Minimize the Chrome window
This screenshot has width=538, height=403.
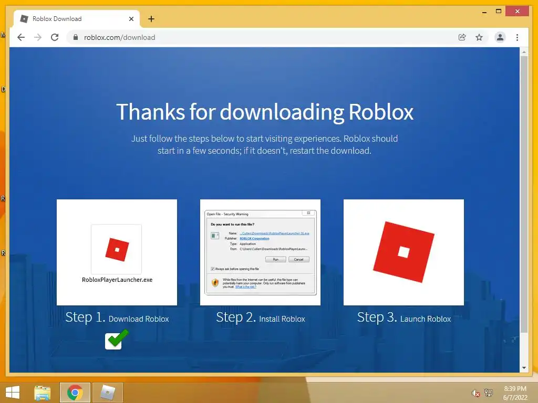click(x=484, y=12)
